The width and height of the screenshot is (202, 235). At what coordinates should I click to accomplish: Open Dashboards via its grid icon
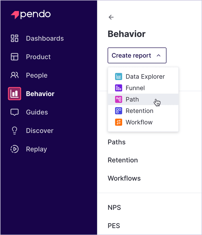pyautogui.click(x=14, y=38)
